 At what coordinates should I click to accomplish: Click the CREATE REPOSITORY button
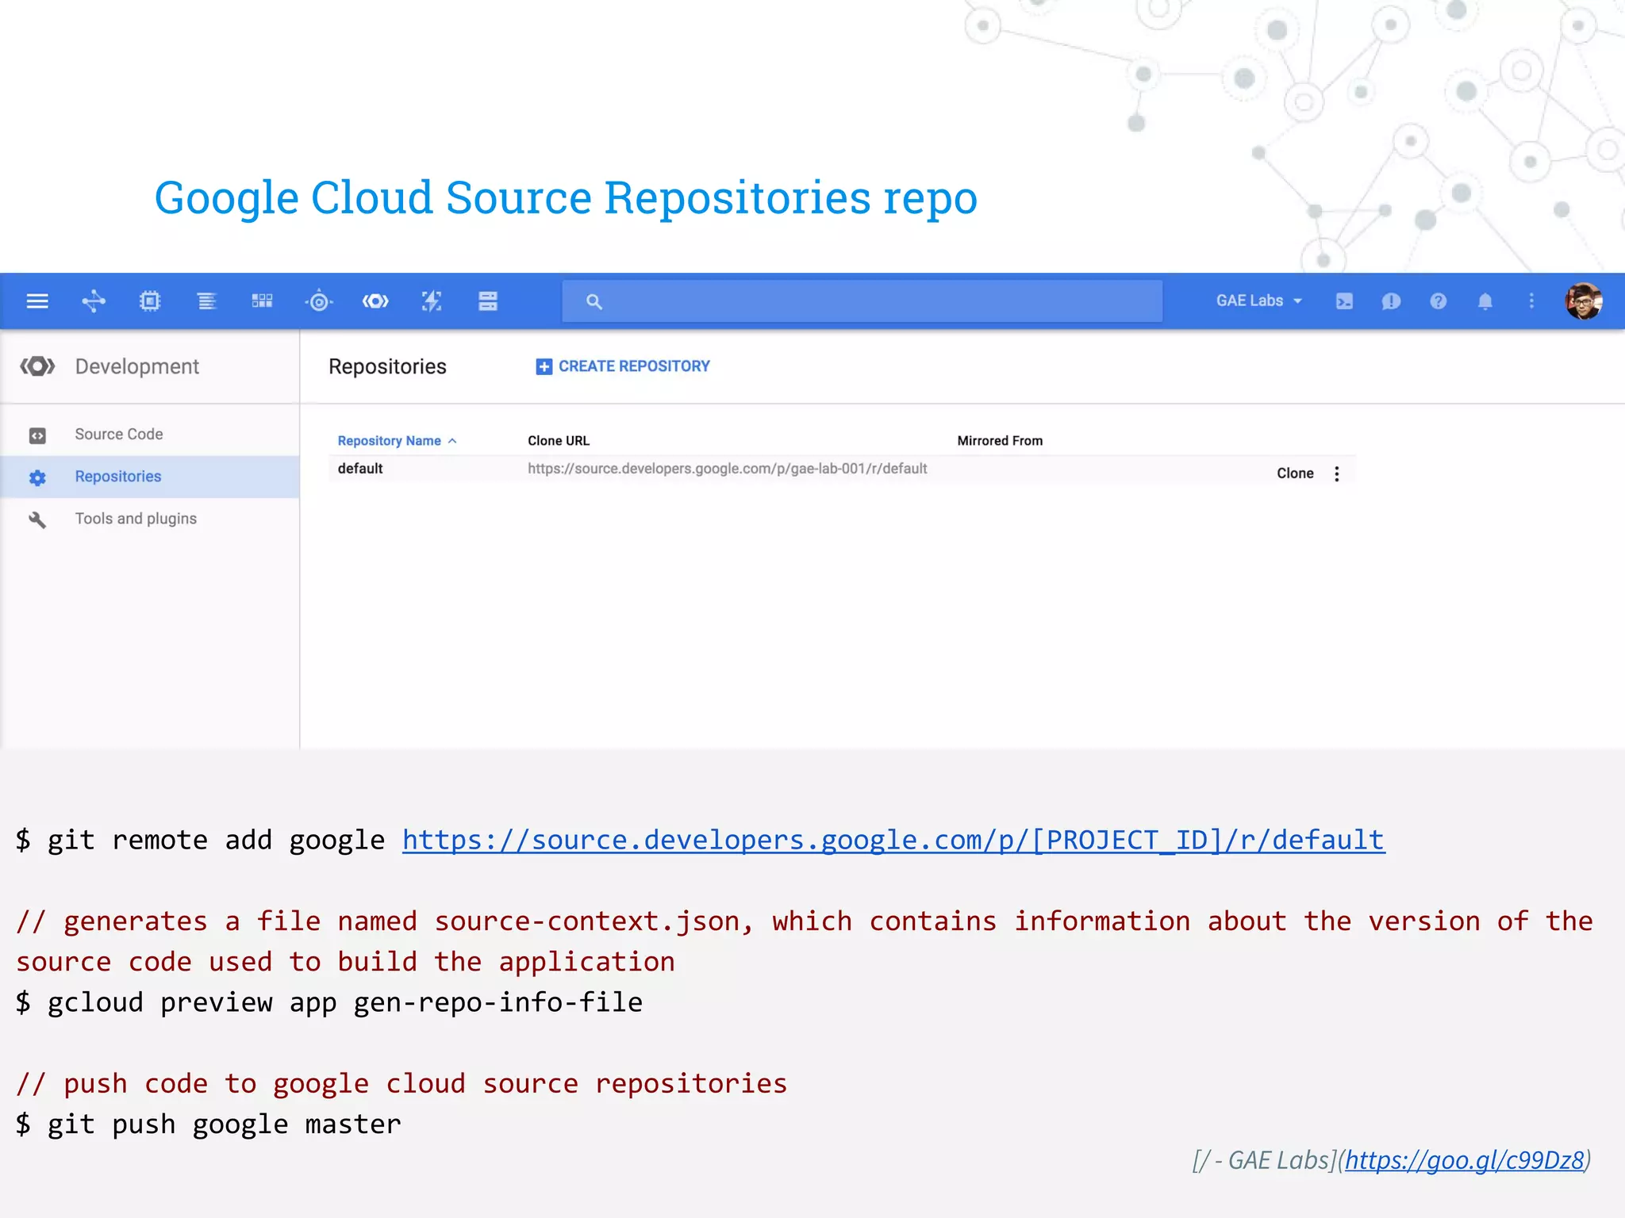tap(623, 366)
